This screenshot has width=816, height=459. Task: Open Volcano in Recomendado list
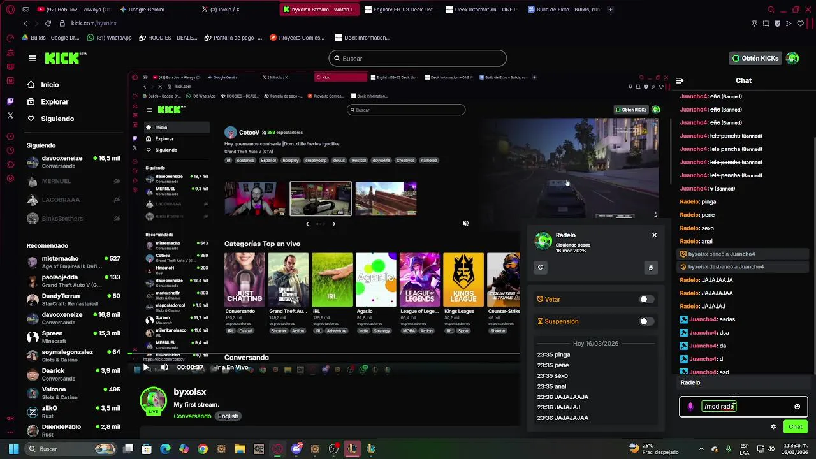pos(73,393)
